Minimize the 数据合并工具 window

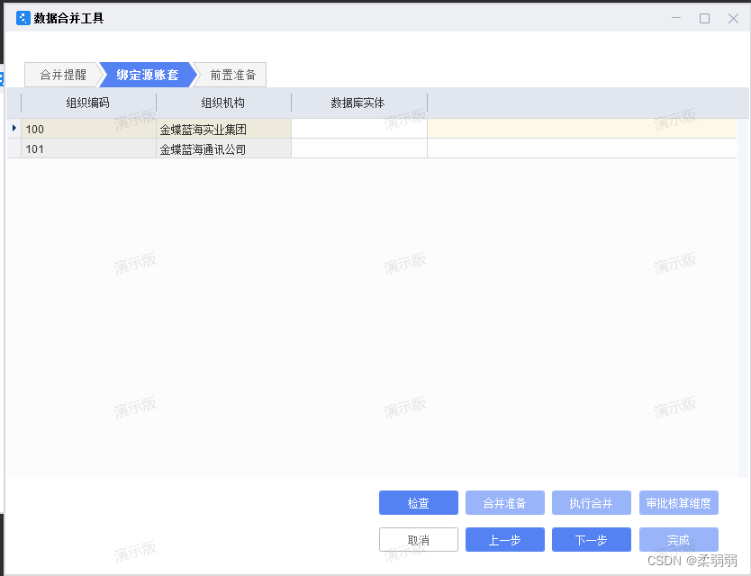676,17
